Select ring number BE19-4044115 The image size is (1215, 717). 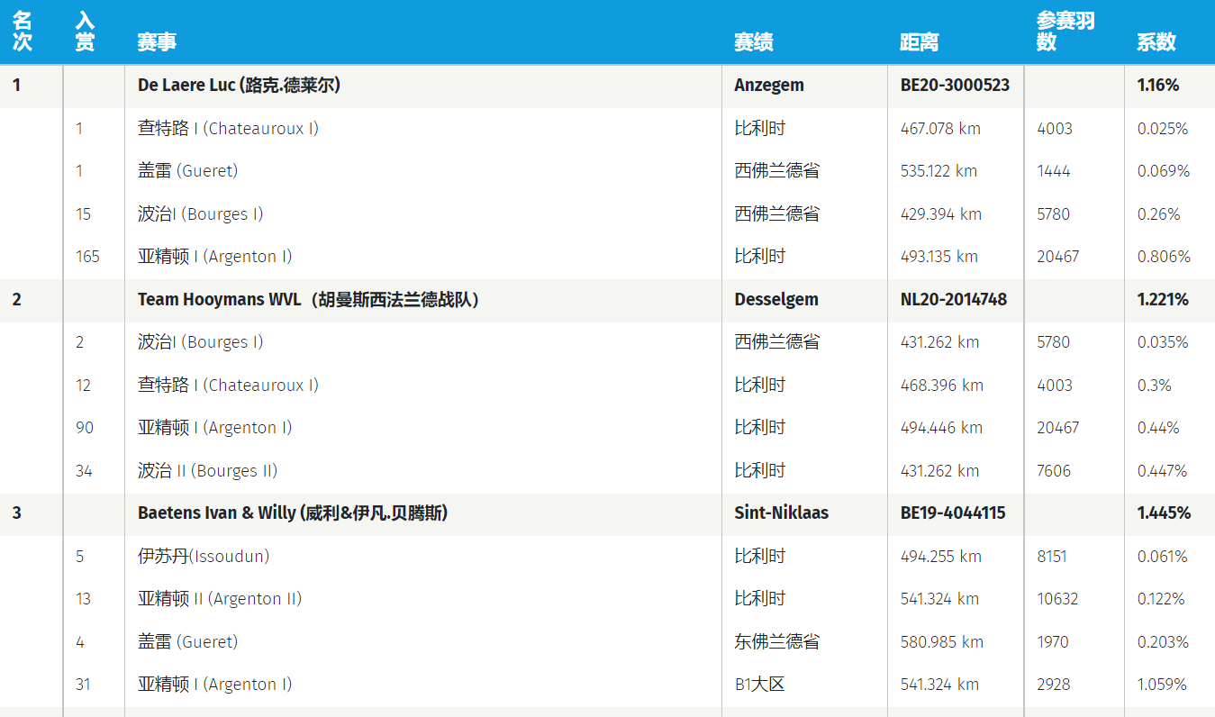point(953,513)
